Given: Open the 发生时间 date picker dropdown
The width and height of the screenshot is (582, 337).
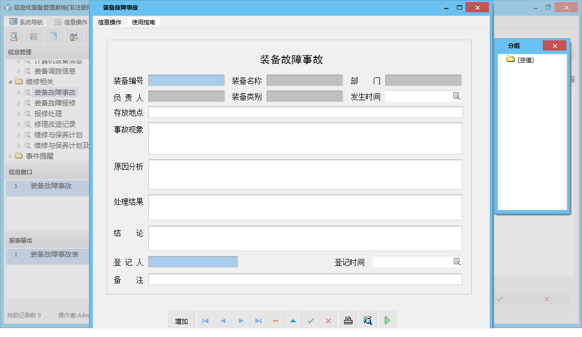Looking at the screenshot, I should click(456, 96).
